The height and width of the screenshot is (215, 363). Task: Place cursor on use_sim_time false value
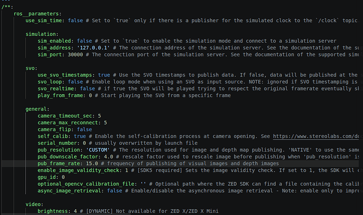(x=75, y=21)
